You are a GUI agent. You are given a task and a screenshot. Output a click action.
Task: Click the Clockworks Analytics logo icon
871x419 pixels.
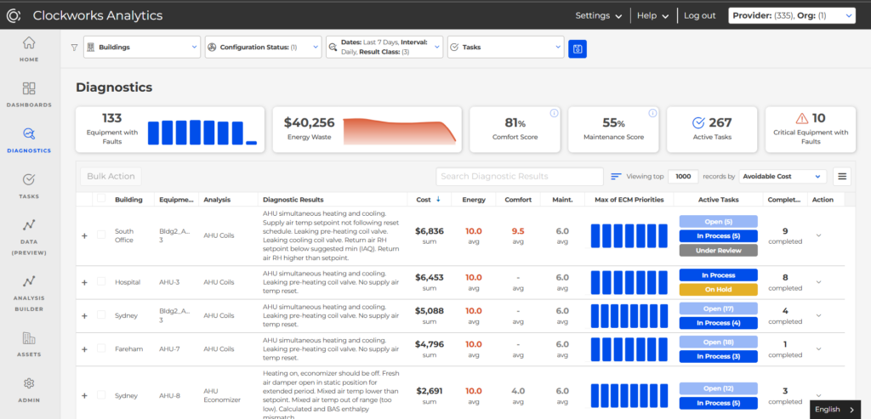pos(14,15)
